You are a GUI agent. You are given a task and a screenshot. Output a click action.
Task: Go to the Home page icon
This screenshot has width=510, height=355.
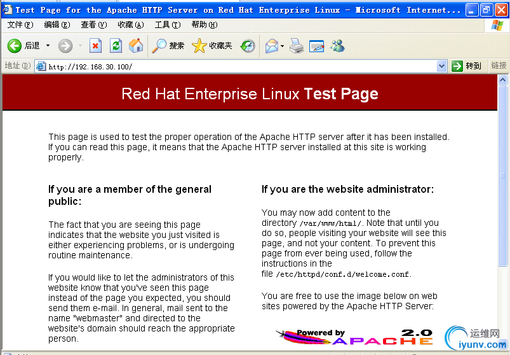pos(136,46)
